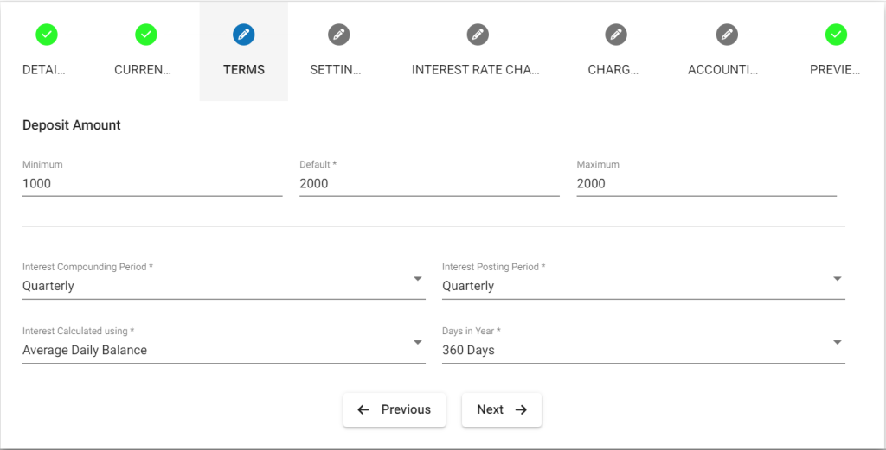The height and width of the screenshot is (450, 886).
Task: Click the Accounting step pencil icon
Action: (x=727, y=35)
